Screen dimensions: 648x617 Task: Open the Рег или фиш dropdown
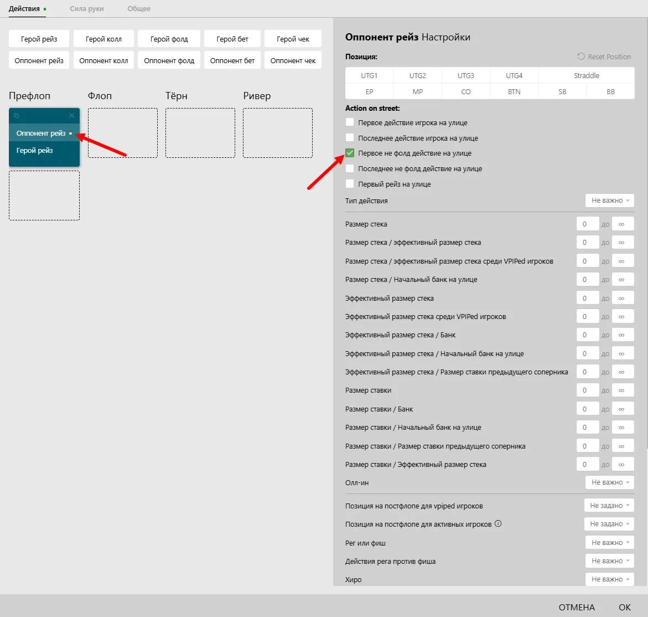click(x=610, y=543)
